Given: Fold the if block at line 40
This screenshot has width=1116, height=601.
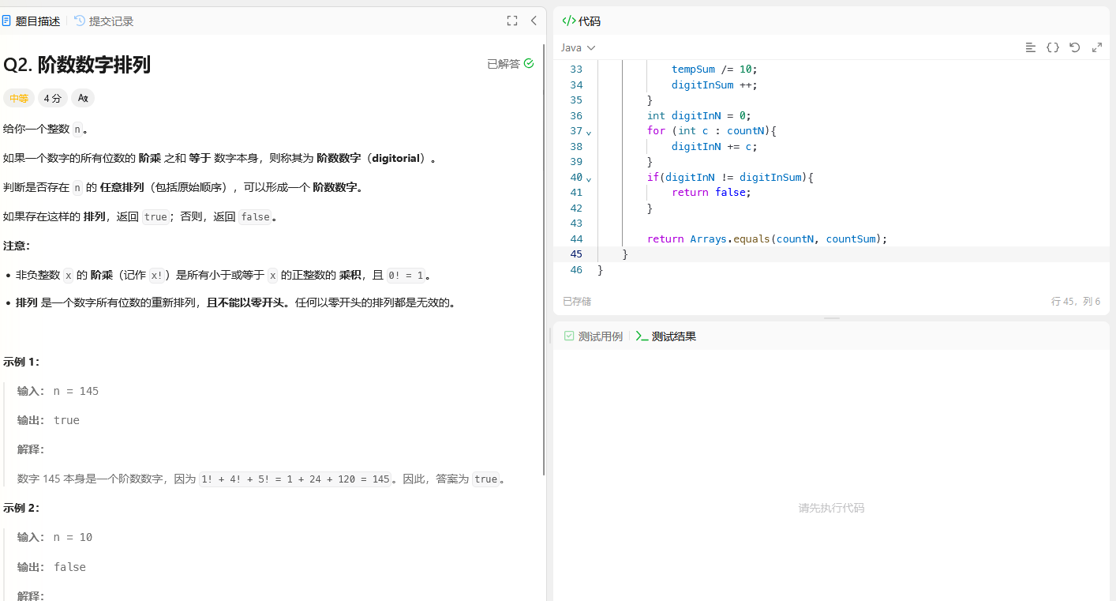Looking at the screenshot, I should 589,178.
